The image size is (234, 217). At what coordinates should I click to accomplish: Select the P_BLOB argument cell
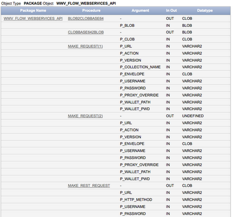pos(127,26)
